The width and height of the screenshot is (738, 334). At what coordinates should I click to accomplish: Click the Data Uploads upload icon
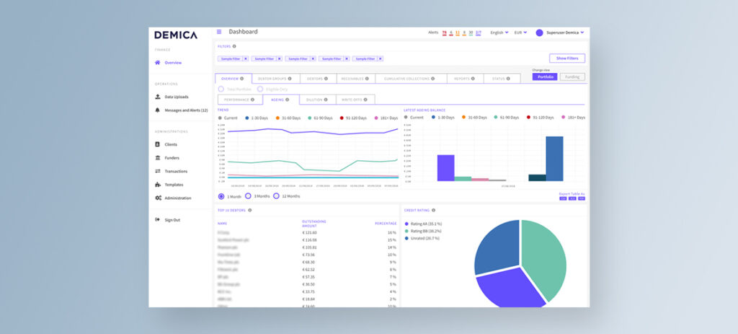158,96
